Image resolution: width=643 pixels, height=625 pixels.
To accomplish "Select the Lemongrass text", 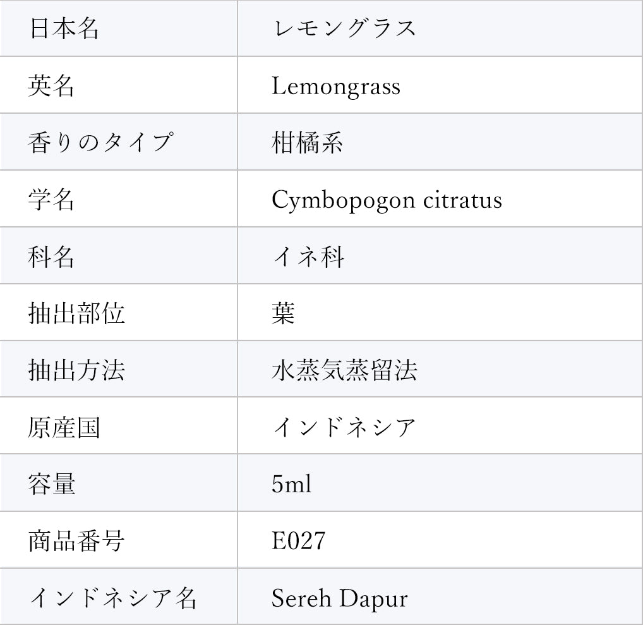I will [335, 86].
